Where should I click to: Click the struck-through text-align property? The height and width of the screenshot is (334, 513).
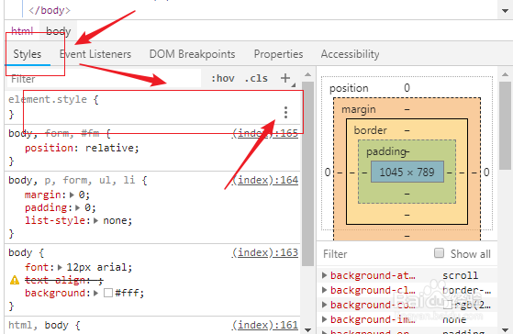(x=64, y=280)
